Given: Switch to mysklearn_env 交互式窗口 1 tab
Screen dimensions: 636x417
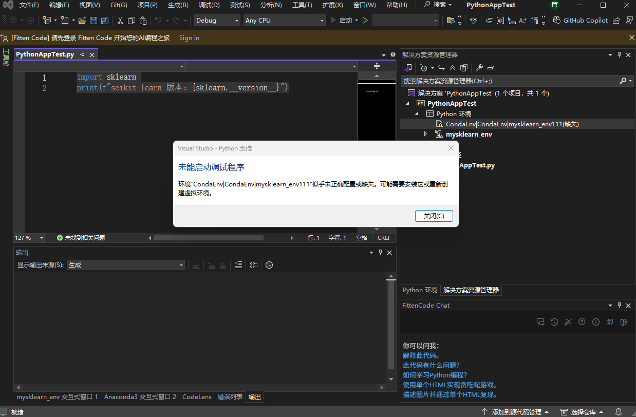Looking at the screenshot, I should click(x=57, y=397).
